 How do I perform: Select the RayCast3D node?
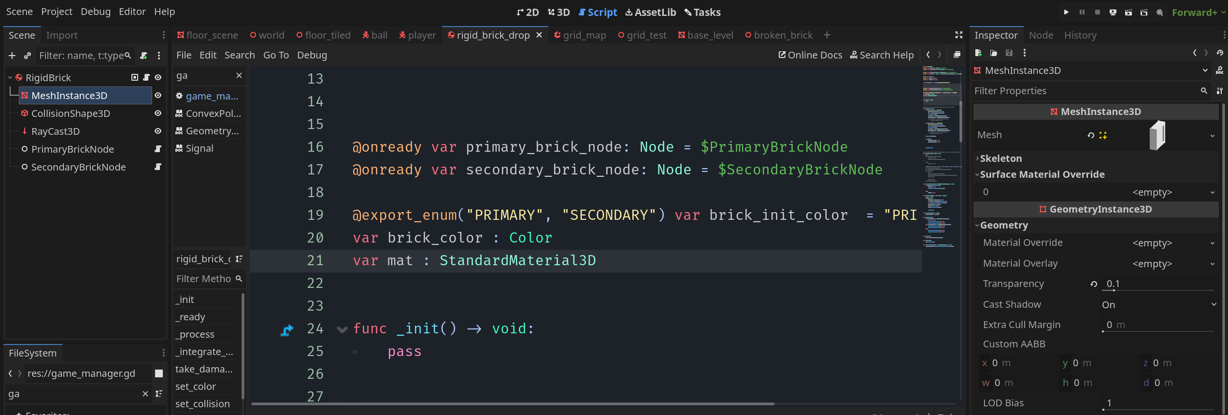click(x=56, y=131)
